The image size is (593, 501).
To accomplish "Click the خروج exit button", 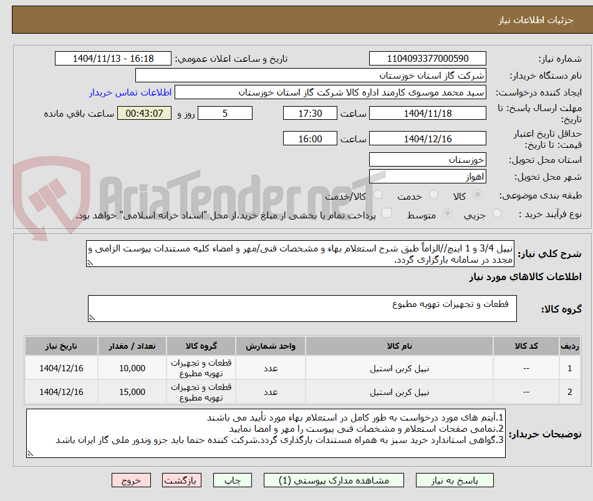I will coord(131,480).
